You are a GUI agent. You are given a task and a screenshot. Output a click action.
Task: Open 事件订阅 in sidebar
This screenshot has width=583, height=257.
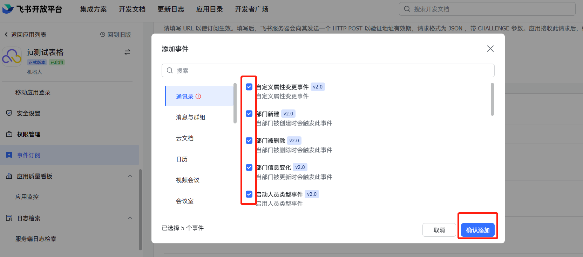click(x=70, y=155)
